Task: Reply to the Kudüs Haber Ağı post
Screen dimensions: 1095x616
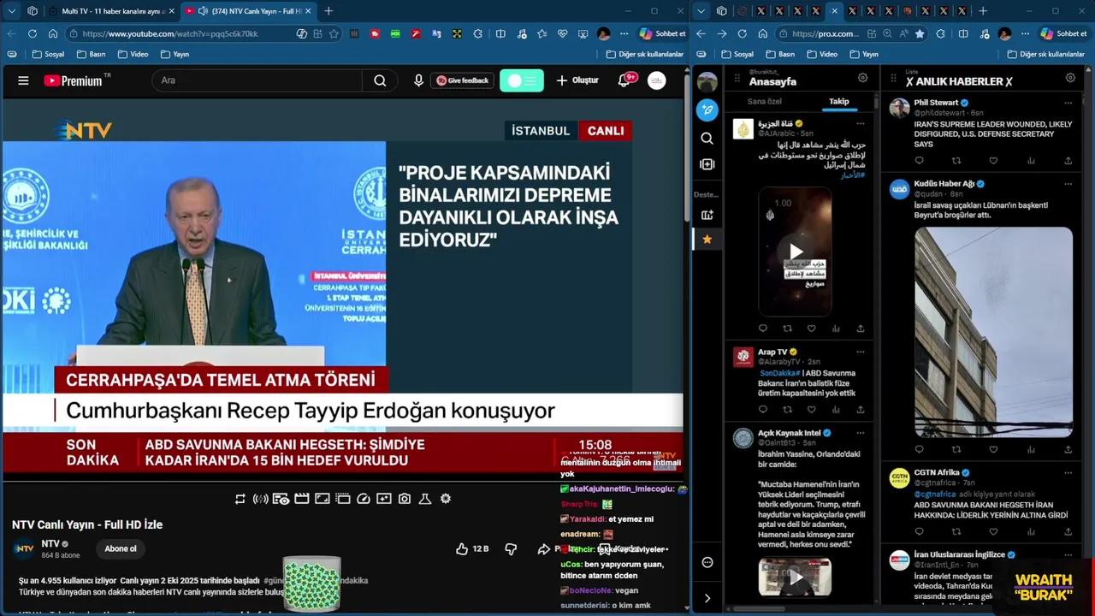Action: [x=920, y=449]
